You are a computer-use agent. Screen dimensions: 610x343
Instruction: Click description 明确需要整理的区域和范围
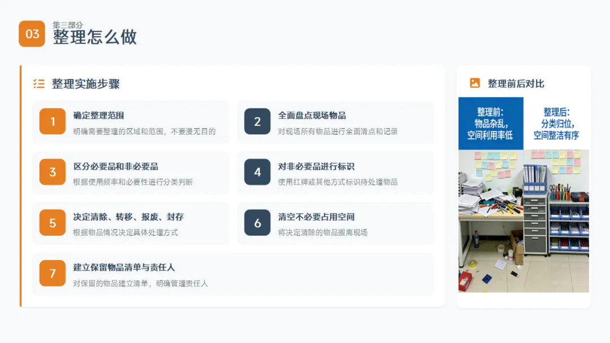tap(118, 131)
